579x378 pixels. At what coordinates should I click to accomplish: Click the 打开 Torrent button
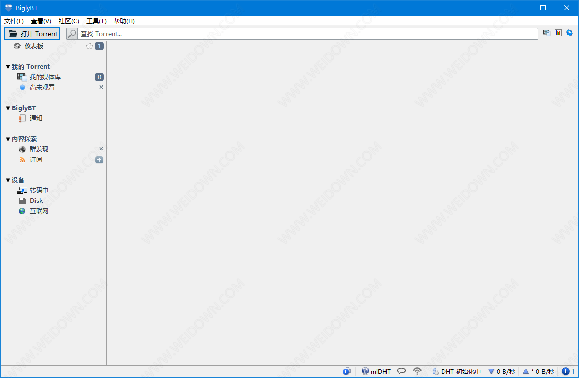click(x=32, y=33)
